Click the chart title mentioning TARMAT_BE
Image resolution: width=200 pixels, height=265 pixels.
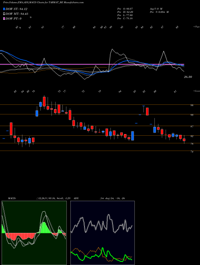[x=44, y=2]
